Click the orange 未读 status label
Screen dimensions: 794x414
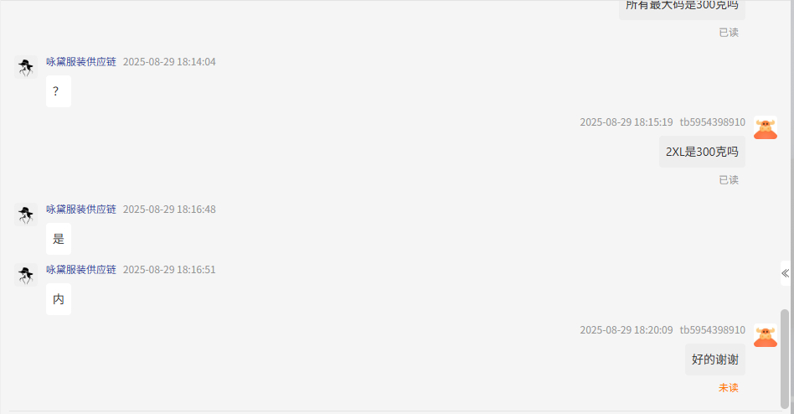click(728, 388)
